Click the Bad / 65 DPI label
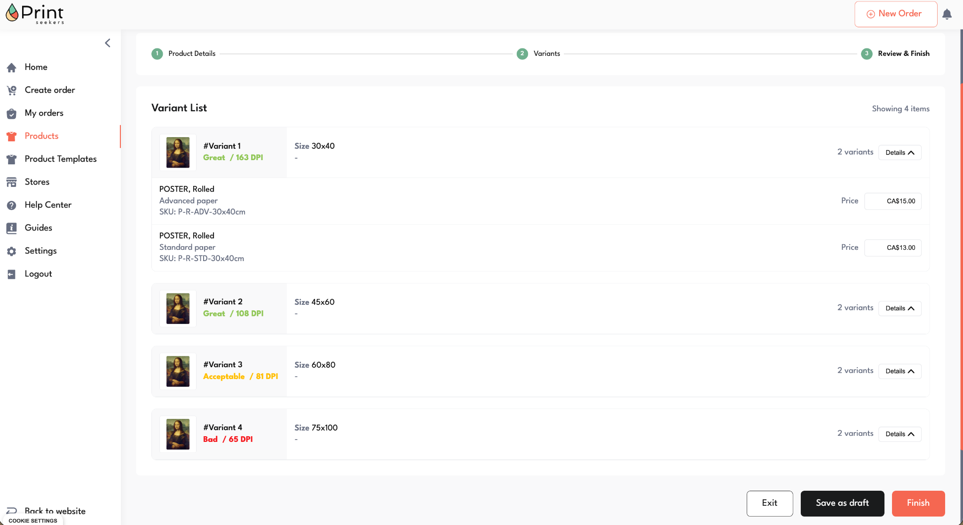This screenshot has height=525, width=963. (228, 440)
